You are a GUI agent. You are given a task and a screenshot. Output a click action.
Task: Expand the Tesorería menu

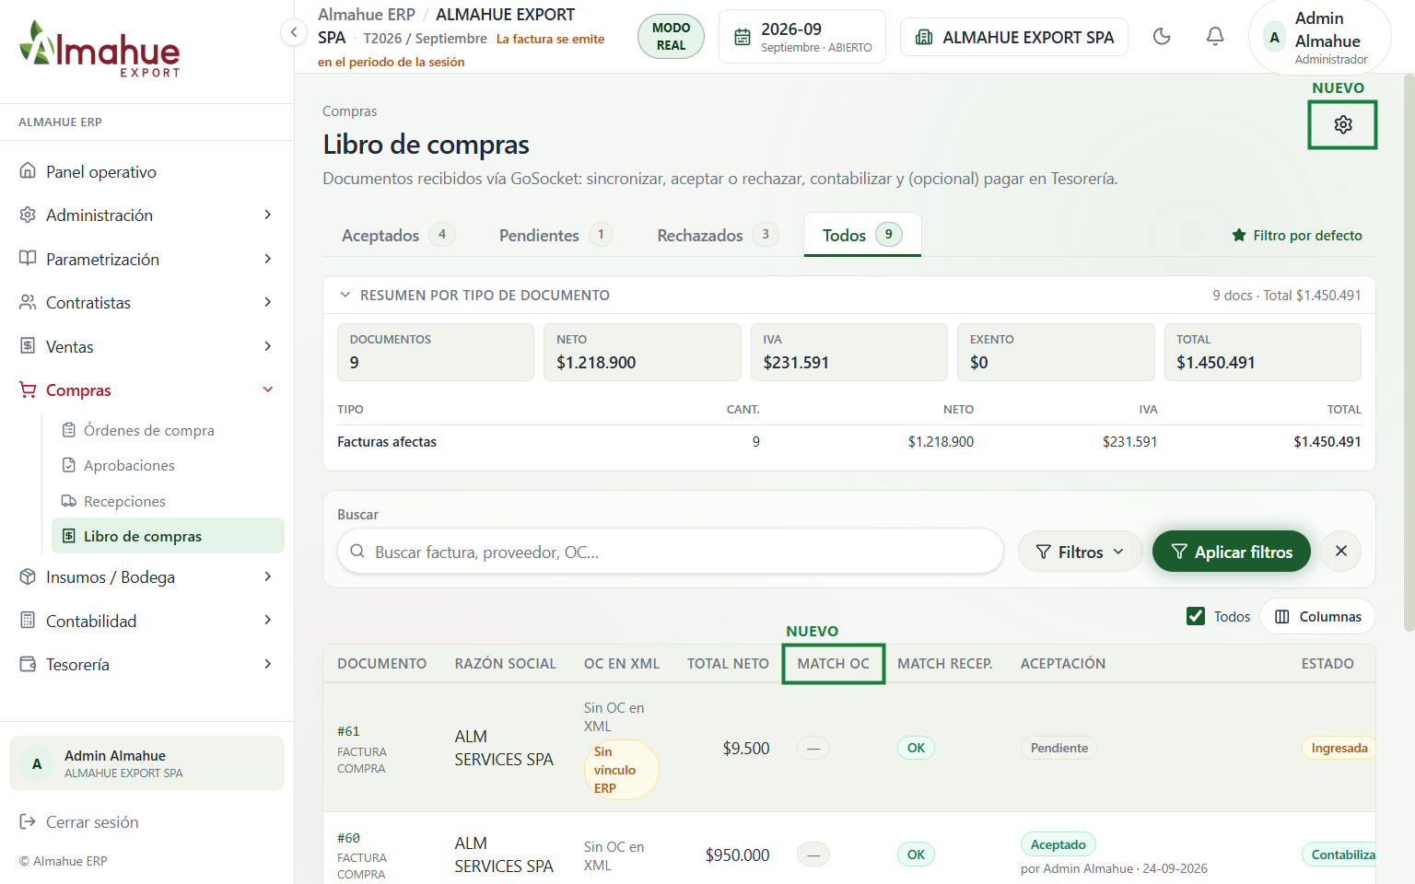tap(147, 665)
